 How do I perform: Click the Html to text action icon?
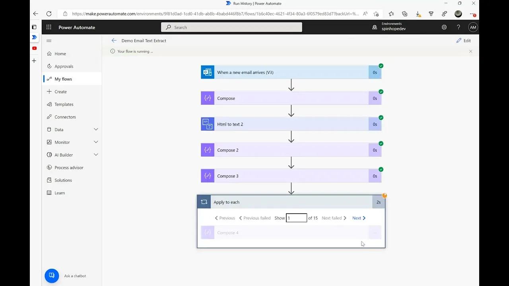208,124
